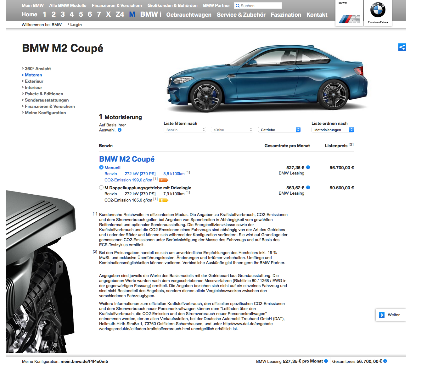Open Pakete & Editionen in sidebar
This screenshot has height=366, width=427.
(x=44, y=94)
